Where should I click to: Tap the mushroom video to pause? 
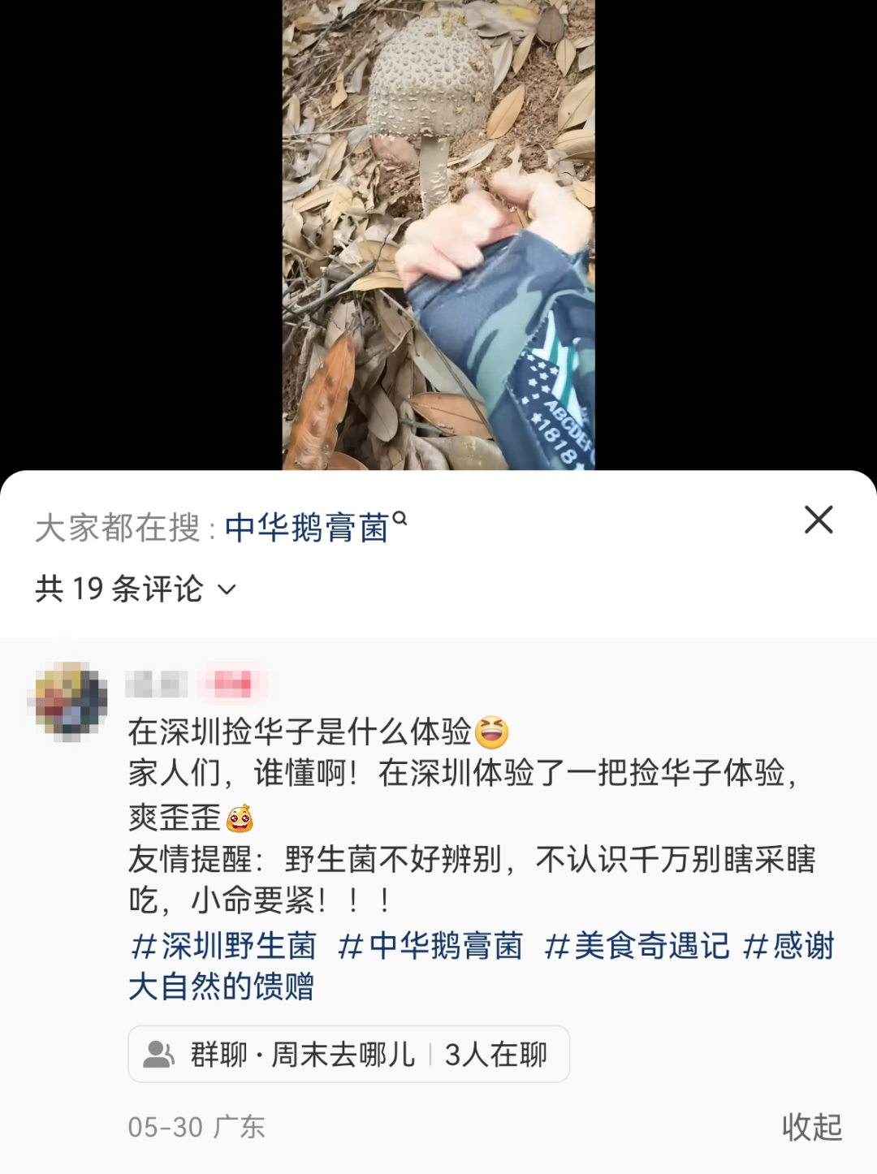pyautogui.click(x=438, y=235)
